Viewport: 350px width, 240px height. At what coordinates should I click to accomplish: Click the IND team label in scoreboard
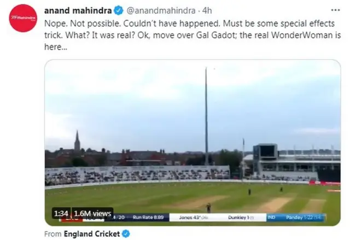click(x=271, y=217)
